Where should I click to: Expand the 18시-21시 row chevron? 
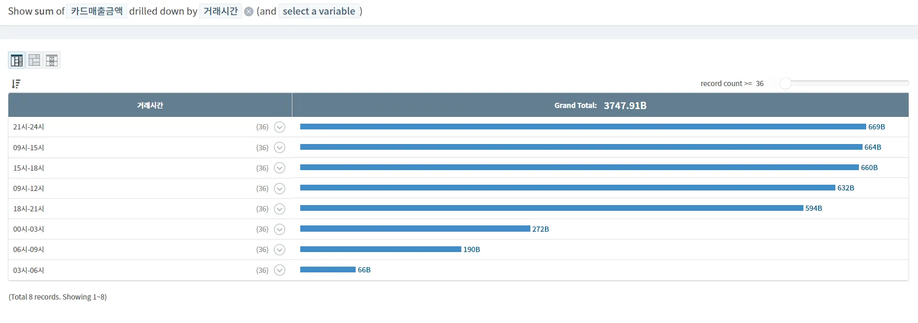coord(280,209)
